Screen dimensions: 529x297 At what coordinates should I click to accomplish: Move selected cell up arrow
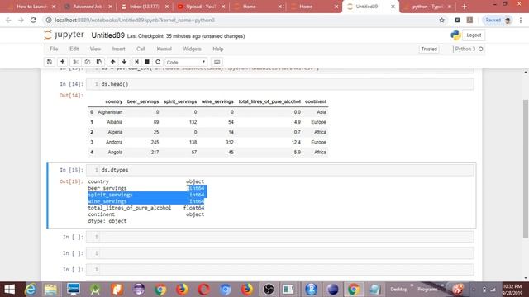click(x=113, y=62)
